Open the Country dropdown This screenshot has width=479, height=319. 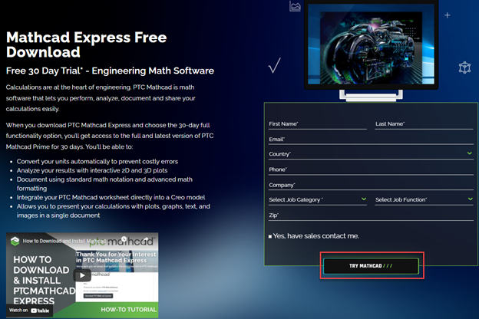[x=371, y=154]
